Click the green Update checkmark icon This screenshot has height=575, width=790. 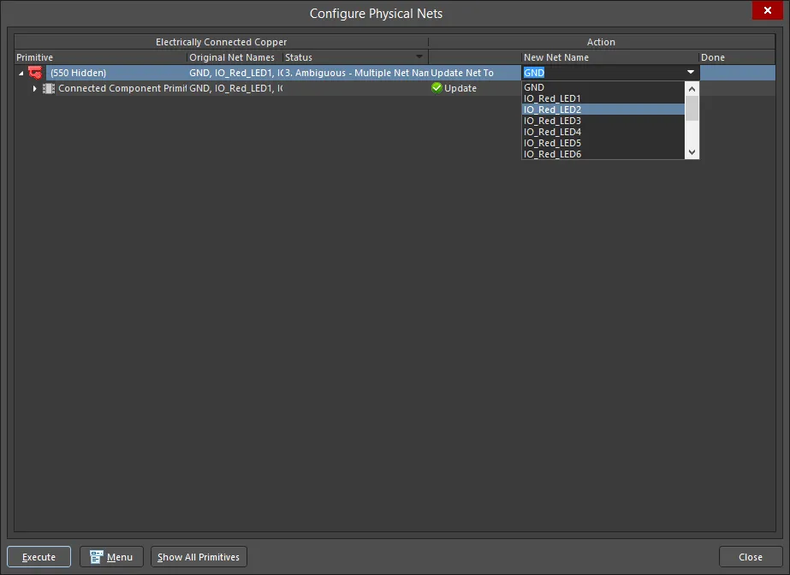(437, 88)
